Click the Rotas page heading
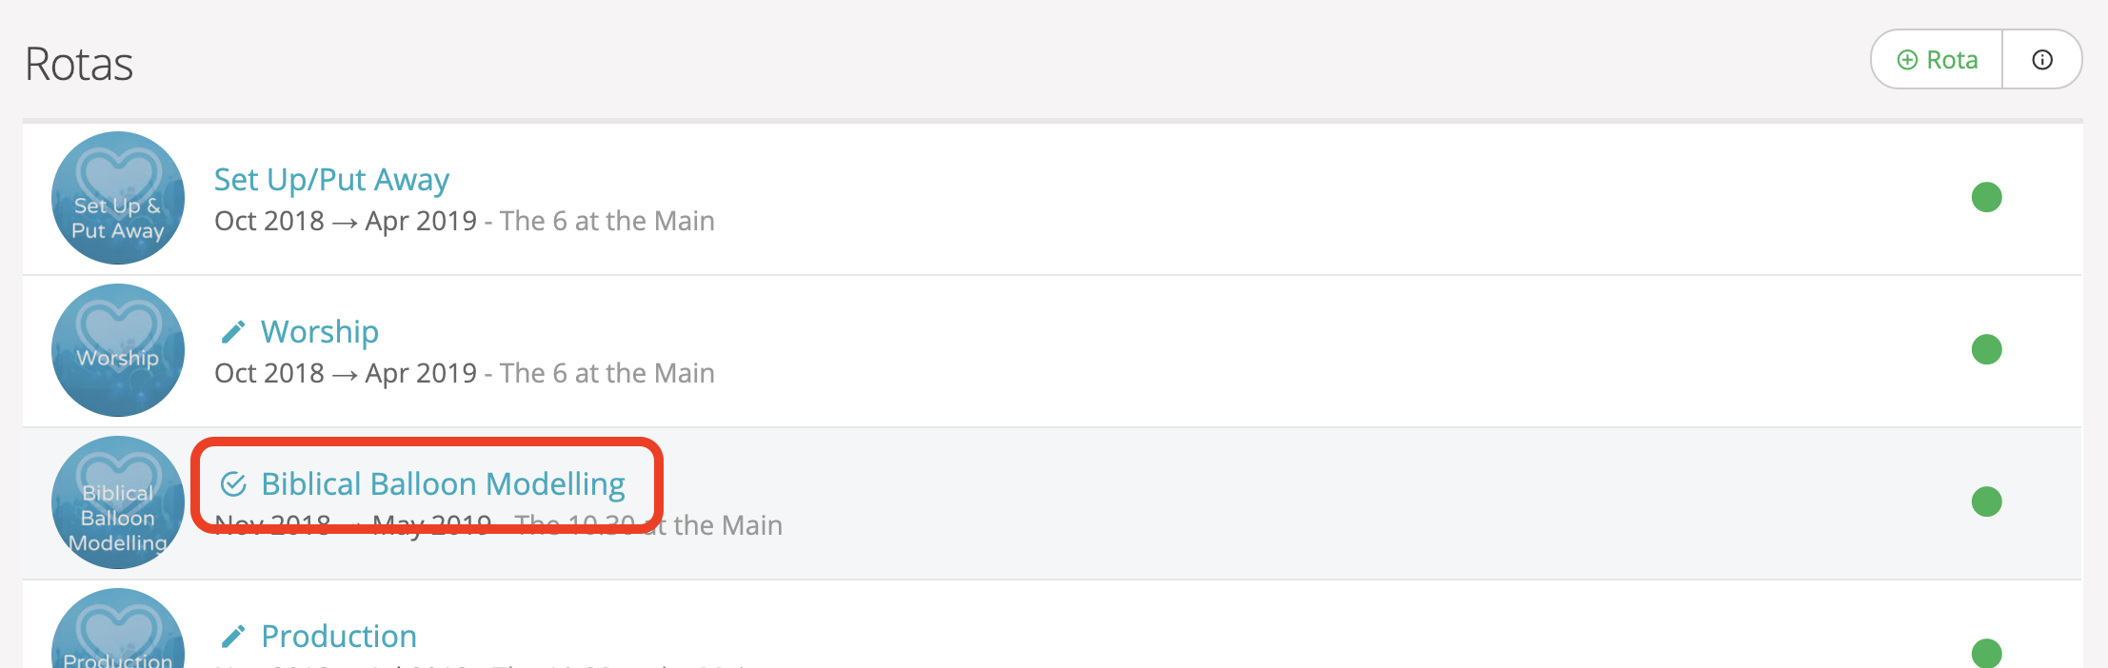This screenshot has width=2108, height=668. (x=79, y=64)
